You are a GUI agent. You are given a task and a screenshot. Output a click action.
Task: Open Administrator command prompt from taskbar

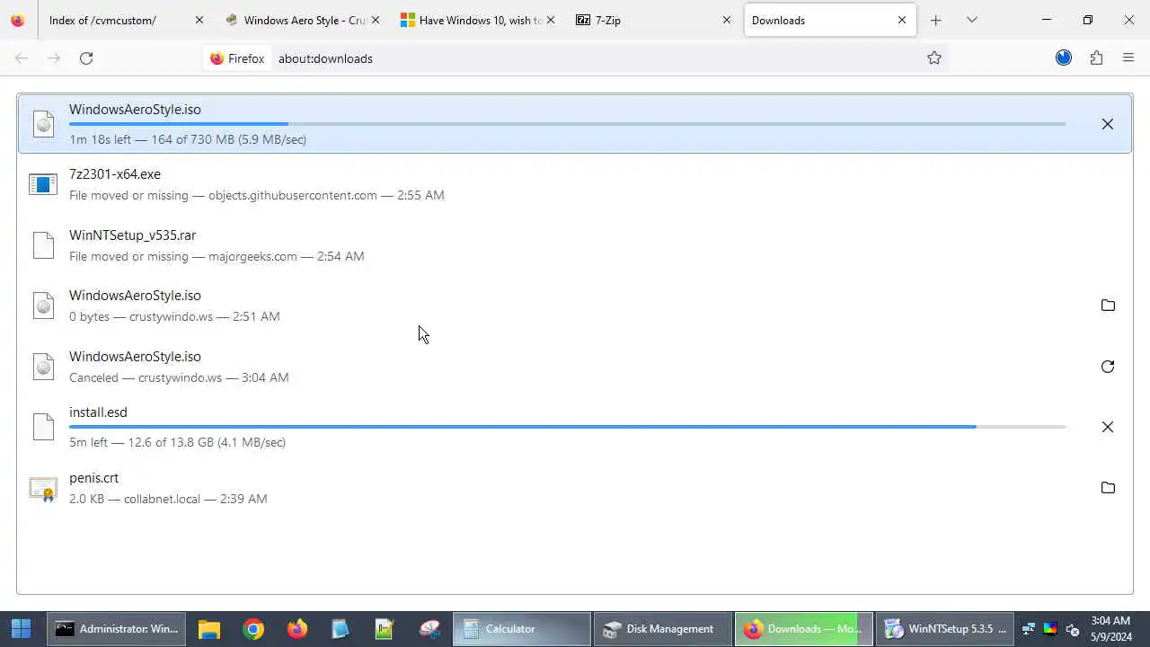(x=117, y=629)
